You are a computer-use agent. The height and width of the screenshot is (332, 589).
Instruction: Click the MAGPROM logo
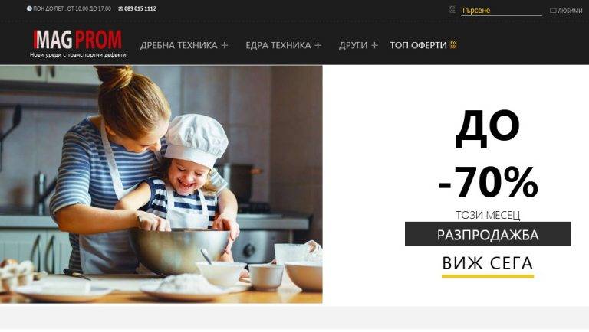[x=77, y=44]
